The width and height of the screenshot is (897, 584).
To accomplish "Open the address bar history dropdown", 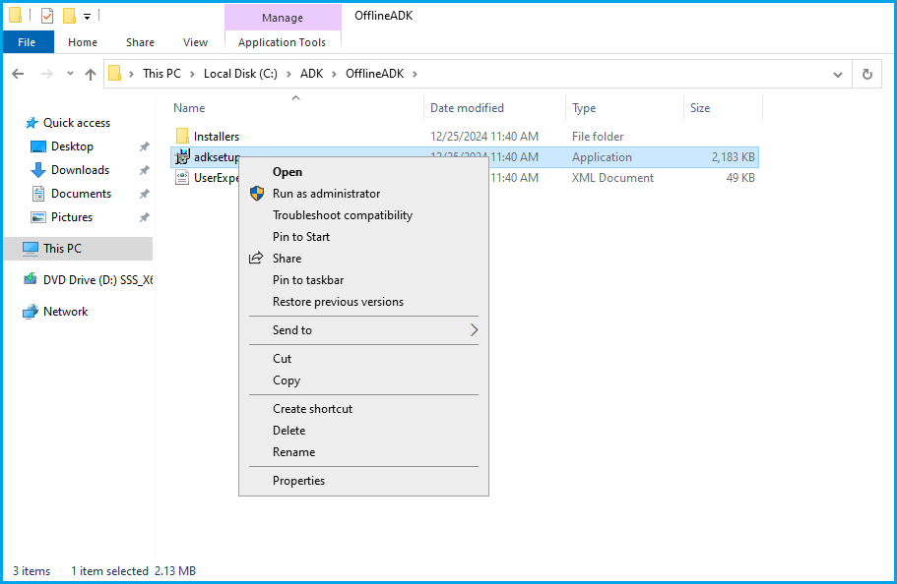I will [x=837, y=74].
